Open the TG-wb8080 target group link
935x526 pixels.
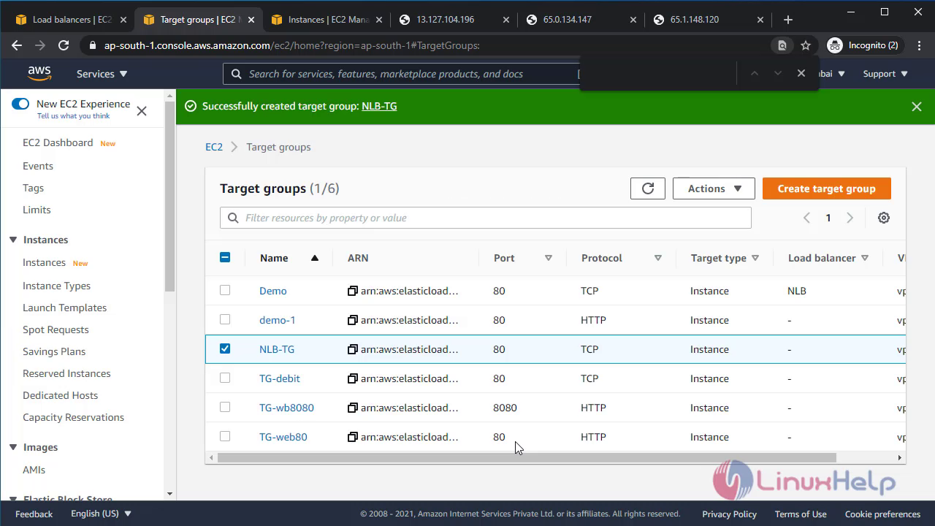[286, 408]
